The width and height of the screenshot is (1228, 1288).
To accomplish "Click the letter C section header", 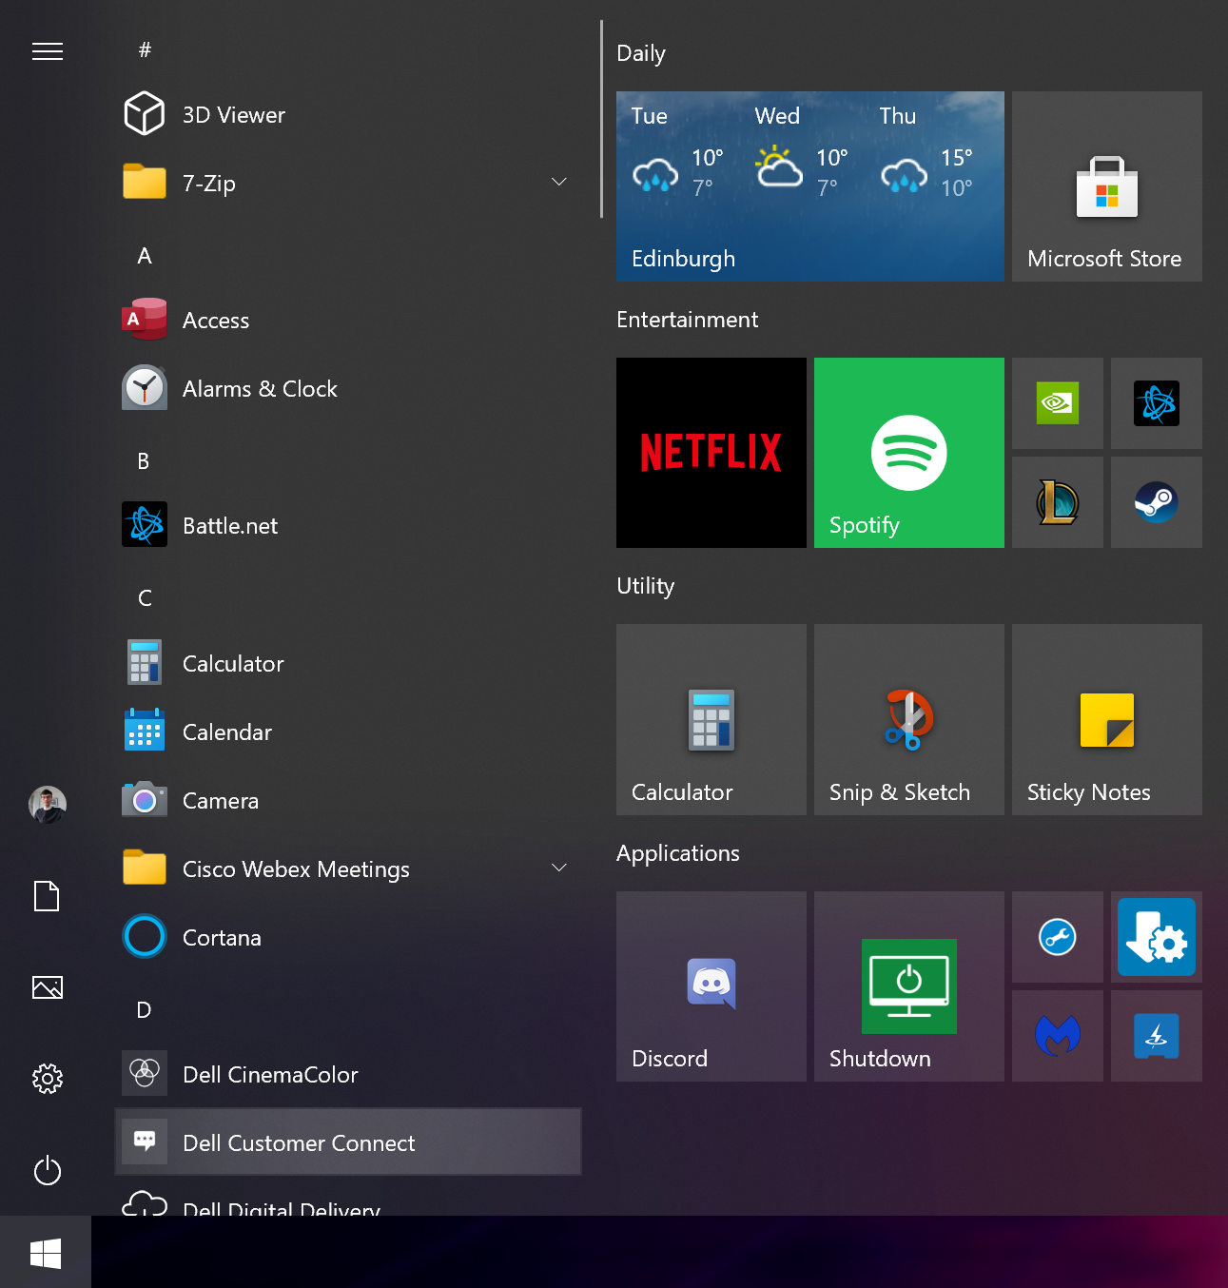I will click(x=145, y=598).
